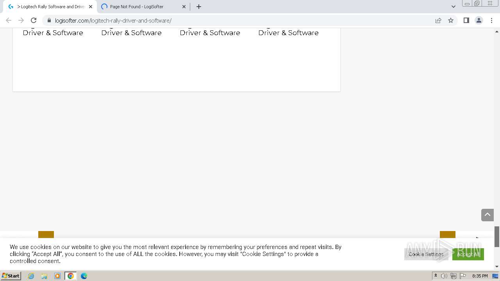Screen dimensions: 500x281
Task: Bookmark this page with the star icon
Action: click(x=451, y=20)
